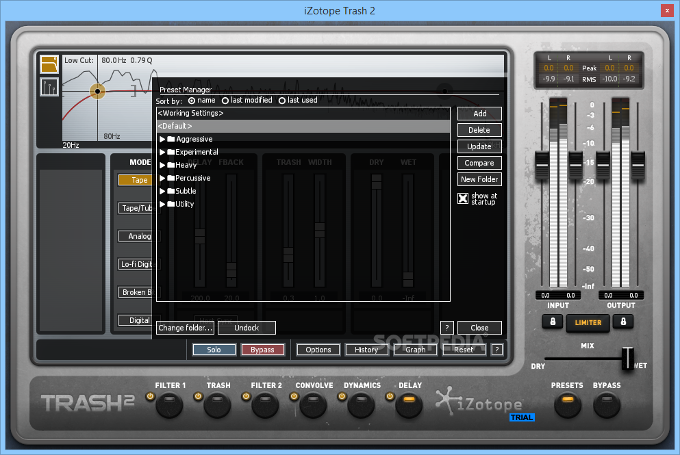This screenshot has height=455, width=680.
Task: Click the Compare button
Action: [x=479, y=163]
